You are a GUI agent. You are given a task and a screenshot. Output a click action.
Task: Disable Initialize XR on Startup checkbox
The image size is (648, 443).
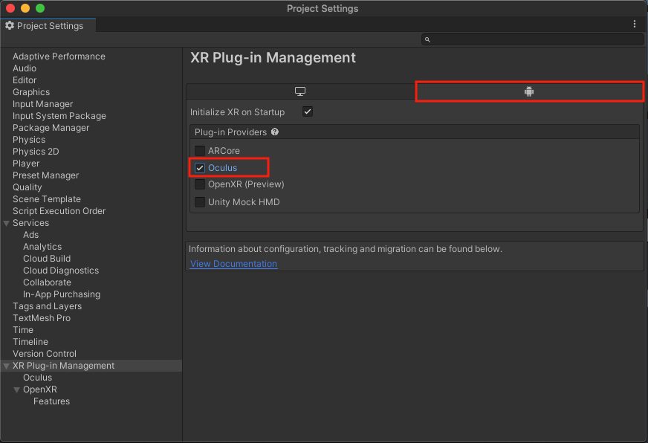coord(308,112)
